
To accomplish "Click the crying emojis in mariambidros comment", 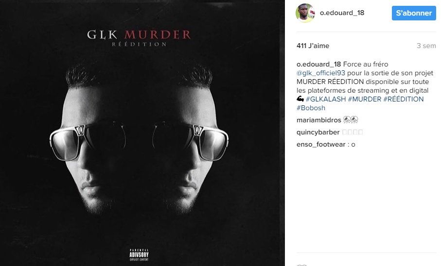I will [351, 120].
